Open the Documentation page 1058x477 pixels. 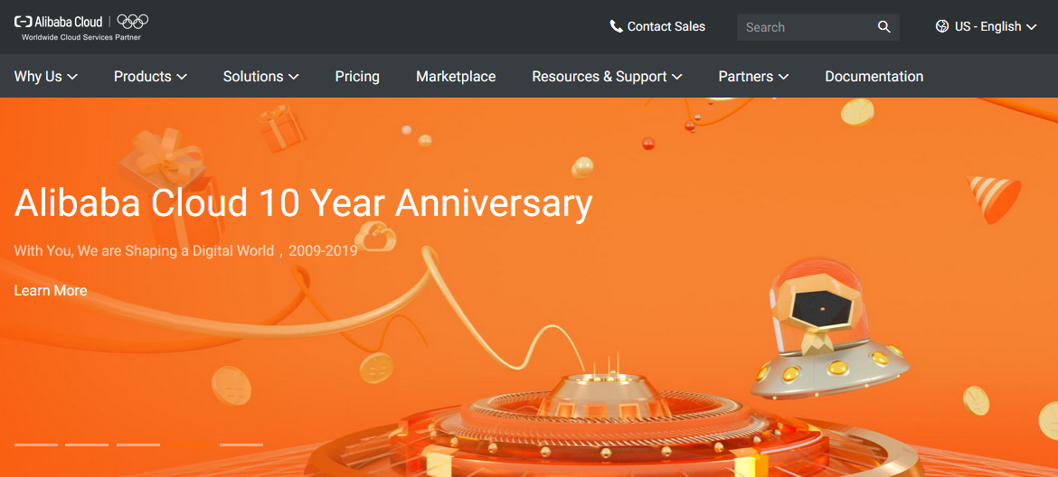[x=874, y=77]
